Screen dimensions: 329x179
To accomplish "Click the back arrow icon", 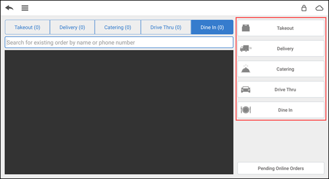I will [9, 8].
